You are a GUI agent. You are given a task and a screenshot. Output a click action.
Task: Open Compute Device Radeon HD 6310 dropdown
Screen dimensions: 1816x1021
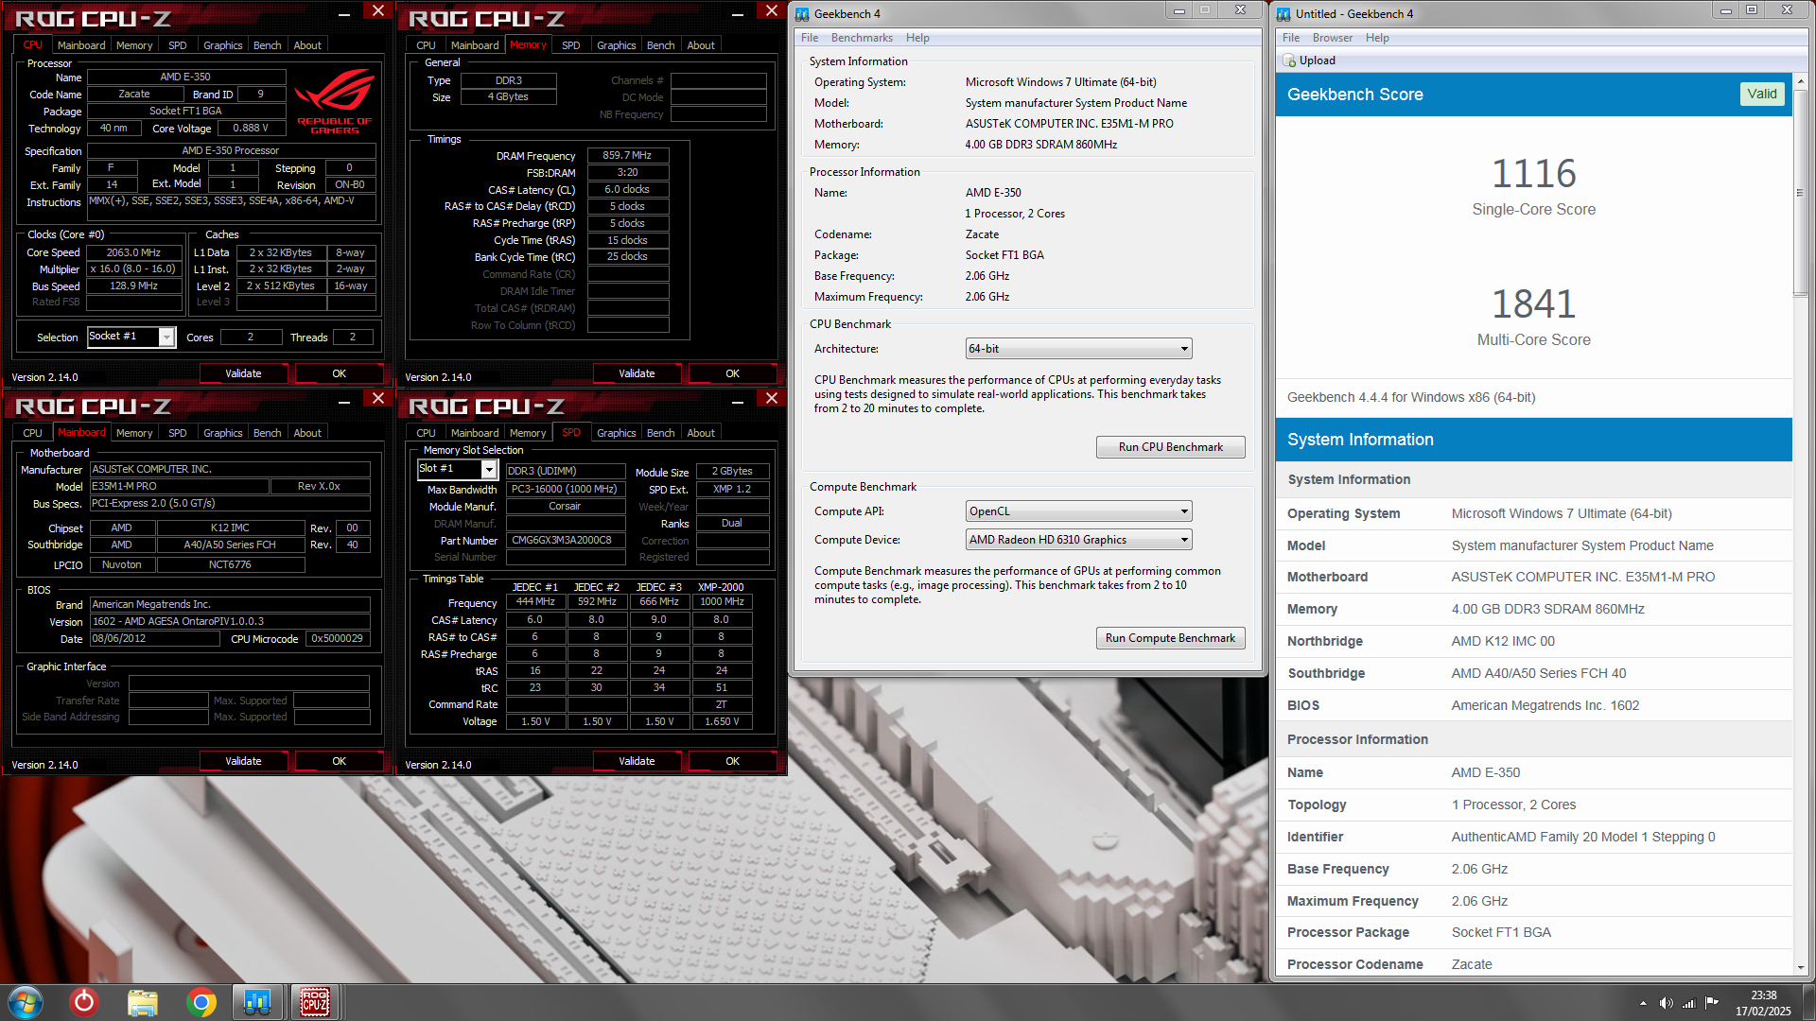1078,540
